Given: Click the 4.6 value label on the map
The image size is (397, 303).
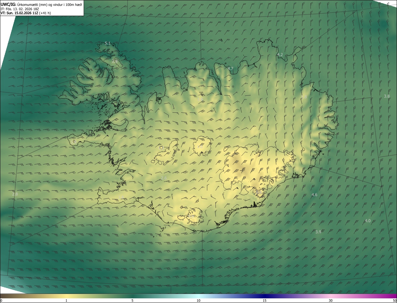Looking at the screenshot, I should coord(314,195).
